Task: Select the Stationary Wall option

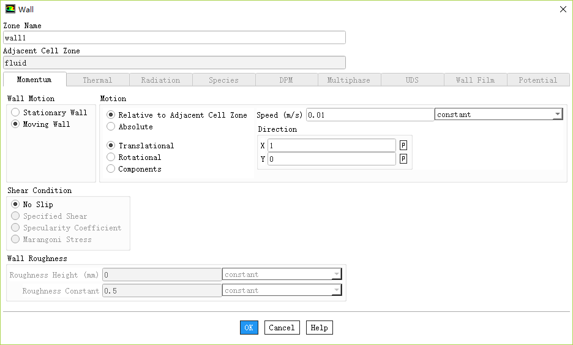Action: (x=16, y=113)
